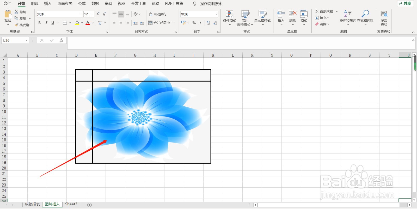Click Merge and Center (合并后居中)
Image resolution: width=417 pixels, height=209 pixels.
coord(159,23)
